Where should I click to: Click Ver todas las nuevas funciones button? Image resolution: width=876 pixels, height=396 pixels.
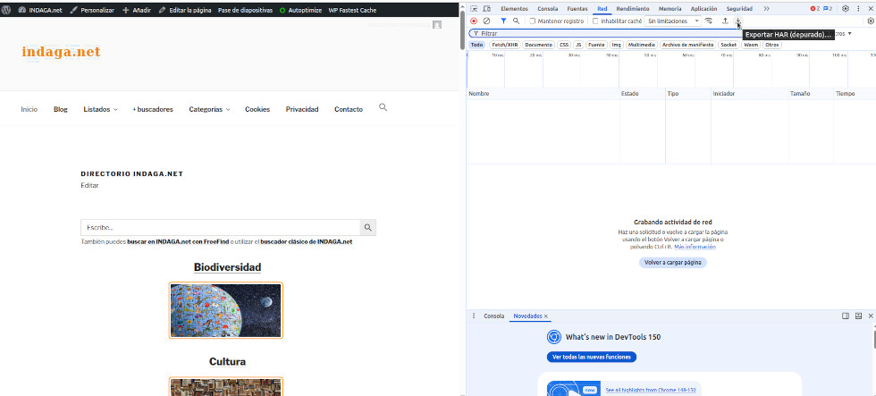(591, 357)
